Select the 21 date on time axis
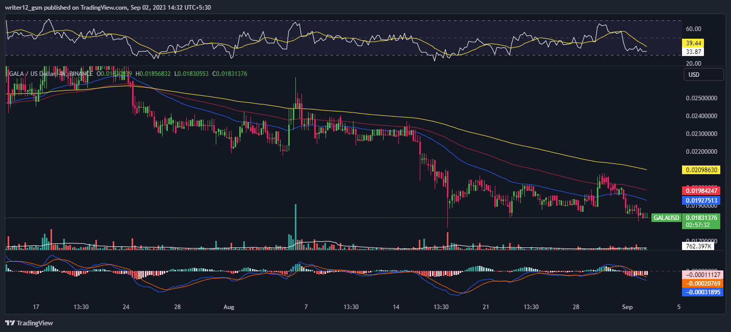Image resolution: width=731 pixels, height=332 pixels. point(486,308)
